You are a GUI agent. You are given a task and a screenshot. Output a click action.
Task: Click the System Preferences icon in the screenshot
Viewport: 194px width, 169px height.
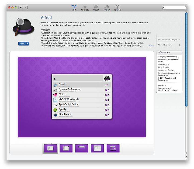[x=55, y=90]
